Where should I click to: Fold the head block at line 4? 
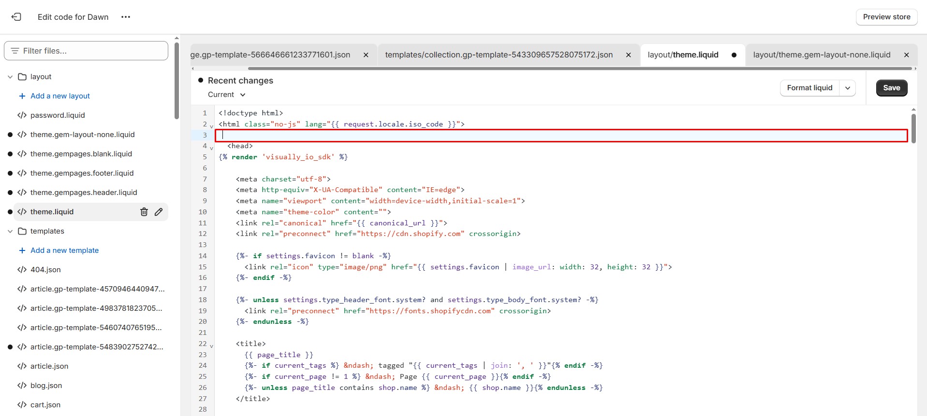211,148
